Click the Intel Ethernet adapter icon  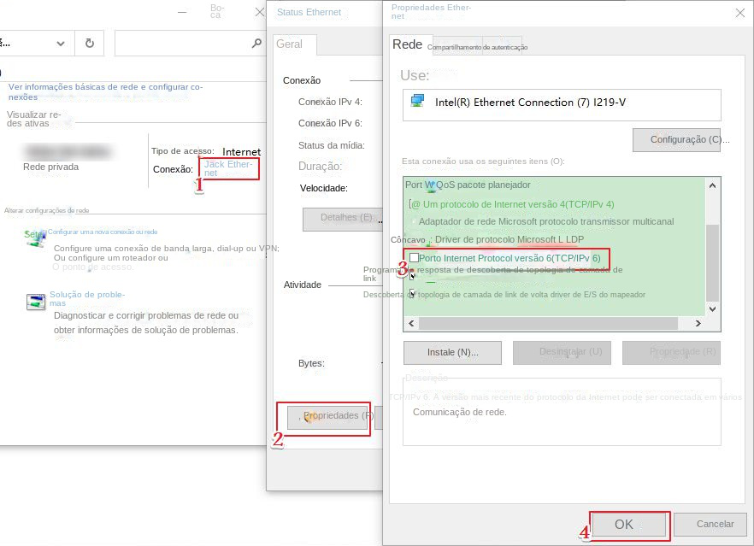[417, 102]
